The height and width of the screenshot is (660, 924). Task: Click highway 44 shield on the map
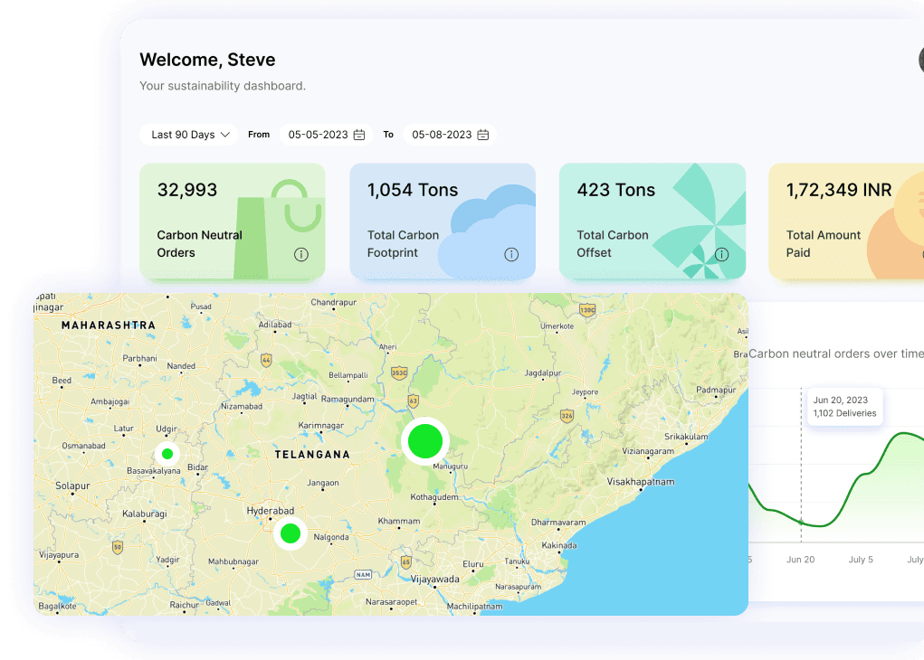(x=266, y=360)
